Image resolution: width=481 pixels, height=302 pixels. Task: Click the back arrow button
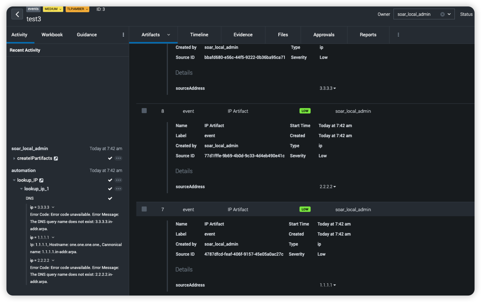17,14
